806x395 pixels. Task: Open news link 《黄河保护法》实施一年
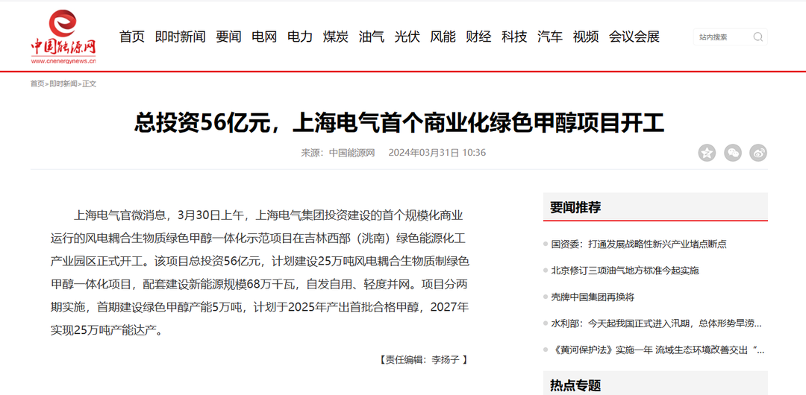pos(657,351)
